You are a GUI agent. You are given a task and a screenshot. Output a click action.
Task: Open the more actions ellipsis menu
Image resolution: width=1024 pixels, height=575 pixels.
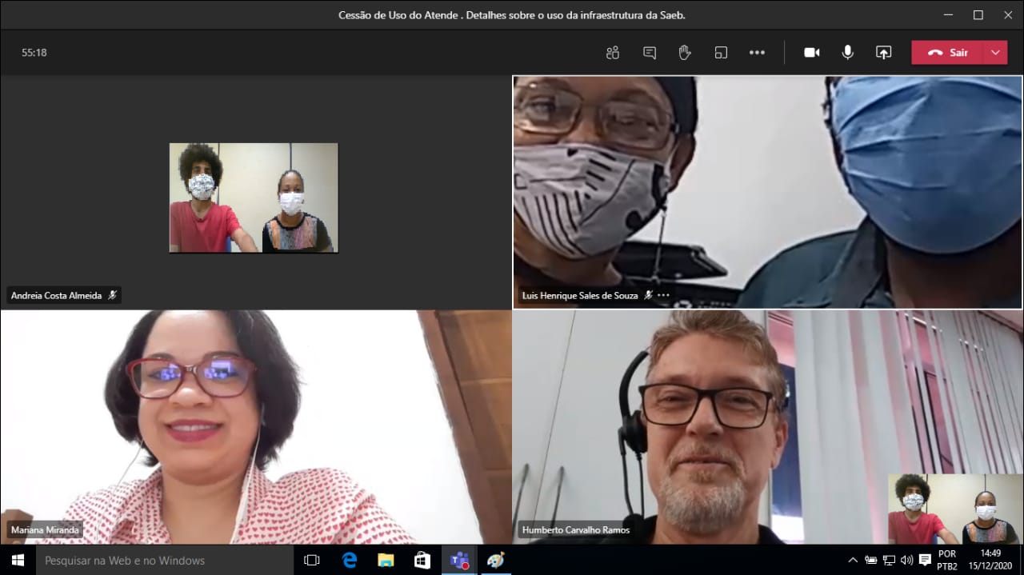[x=757, y=53]
